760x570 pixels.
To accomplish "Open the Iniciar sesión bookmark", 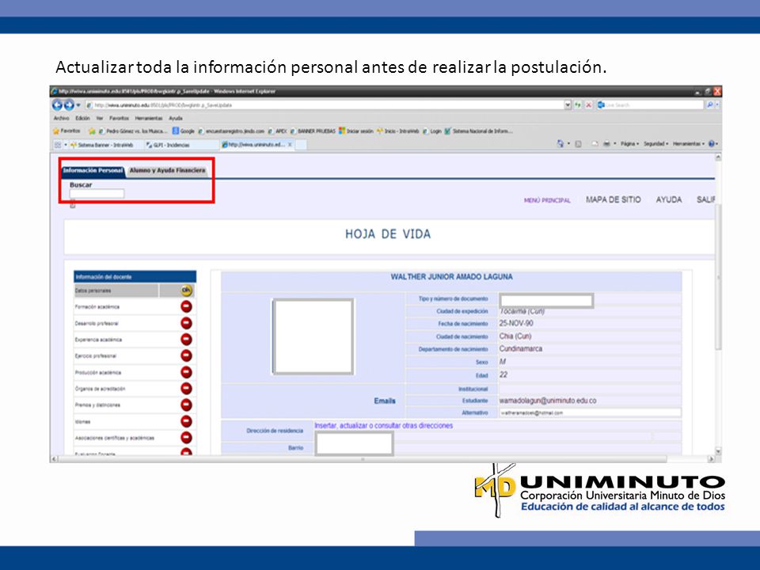I will point(356,131).
